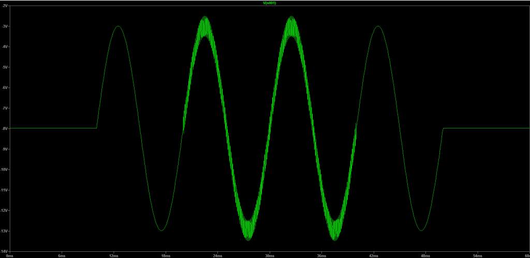
Task: Click the -8V label on the vertical axis
Action: click(x=4, y=128)
